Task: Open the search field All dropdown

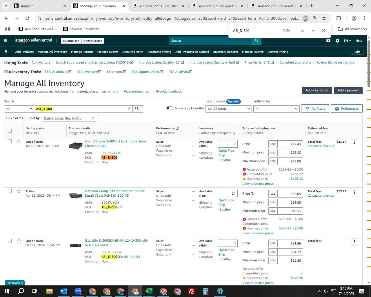Action: (x=19, y=109)
